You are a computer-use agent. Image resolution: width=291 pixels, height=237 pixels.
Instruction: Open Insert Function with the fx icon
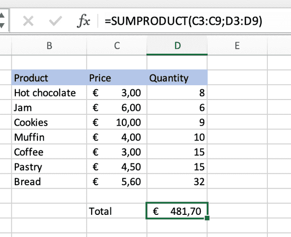[83, 21]
